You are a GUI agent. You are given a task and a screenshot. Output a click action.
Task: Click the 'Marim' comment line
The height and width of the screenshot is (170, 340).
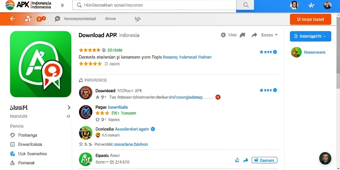[108, 120]
